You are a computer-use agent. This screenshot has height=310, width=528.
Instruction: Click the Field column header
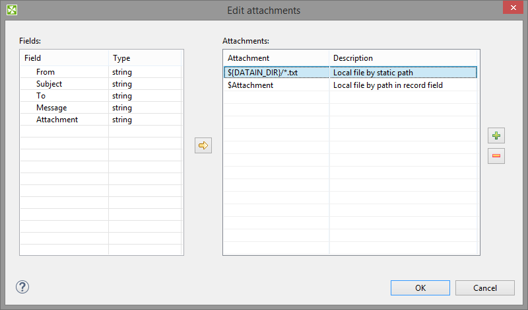pos(64,58)
